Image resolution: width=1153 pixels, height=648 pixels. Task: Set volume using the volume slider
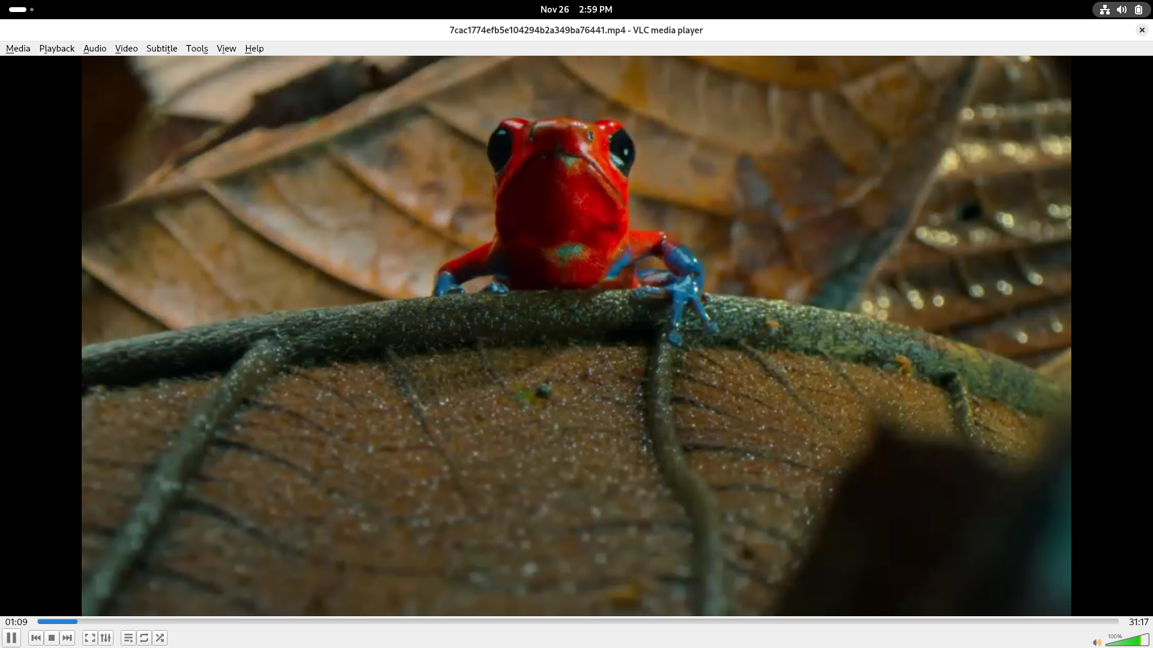coord(1127,641)
